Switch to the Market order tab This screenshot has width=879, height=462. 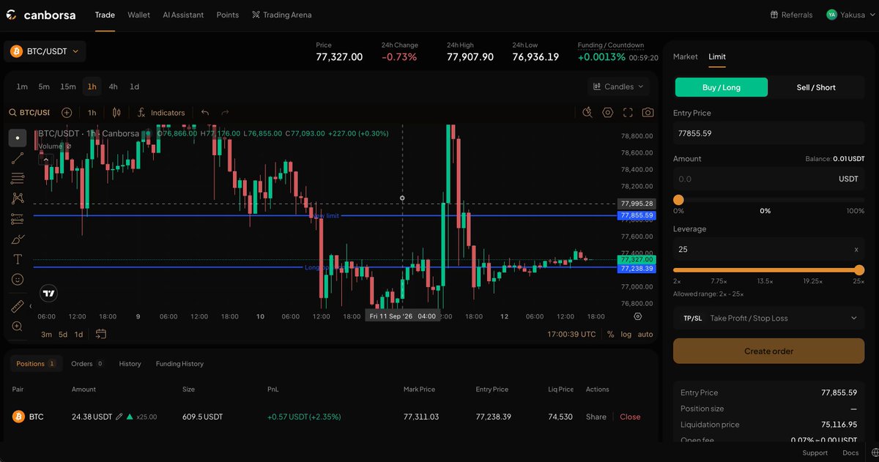(686, 56)
